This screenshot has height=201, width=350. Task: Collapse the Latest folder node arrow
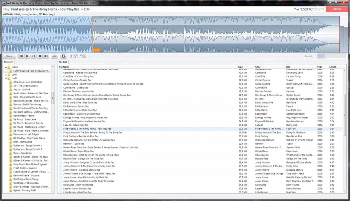point(6,67)
